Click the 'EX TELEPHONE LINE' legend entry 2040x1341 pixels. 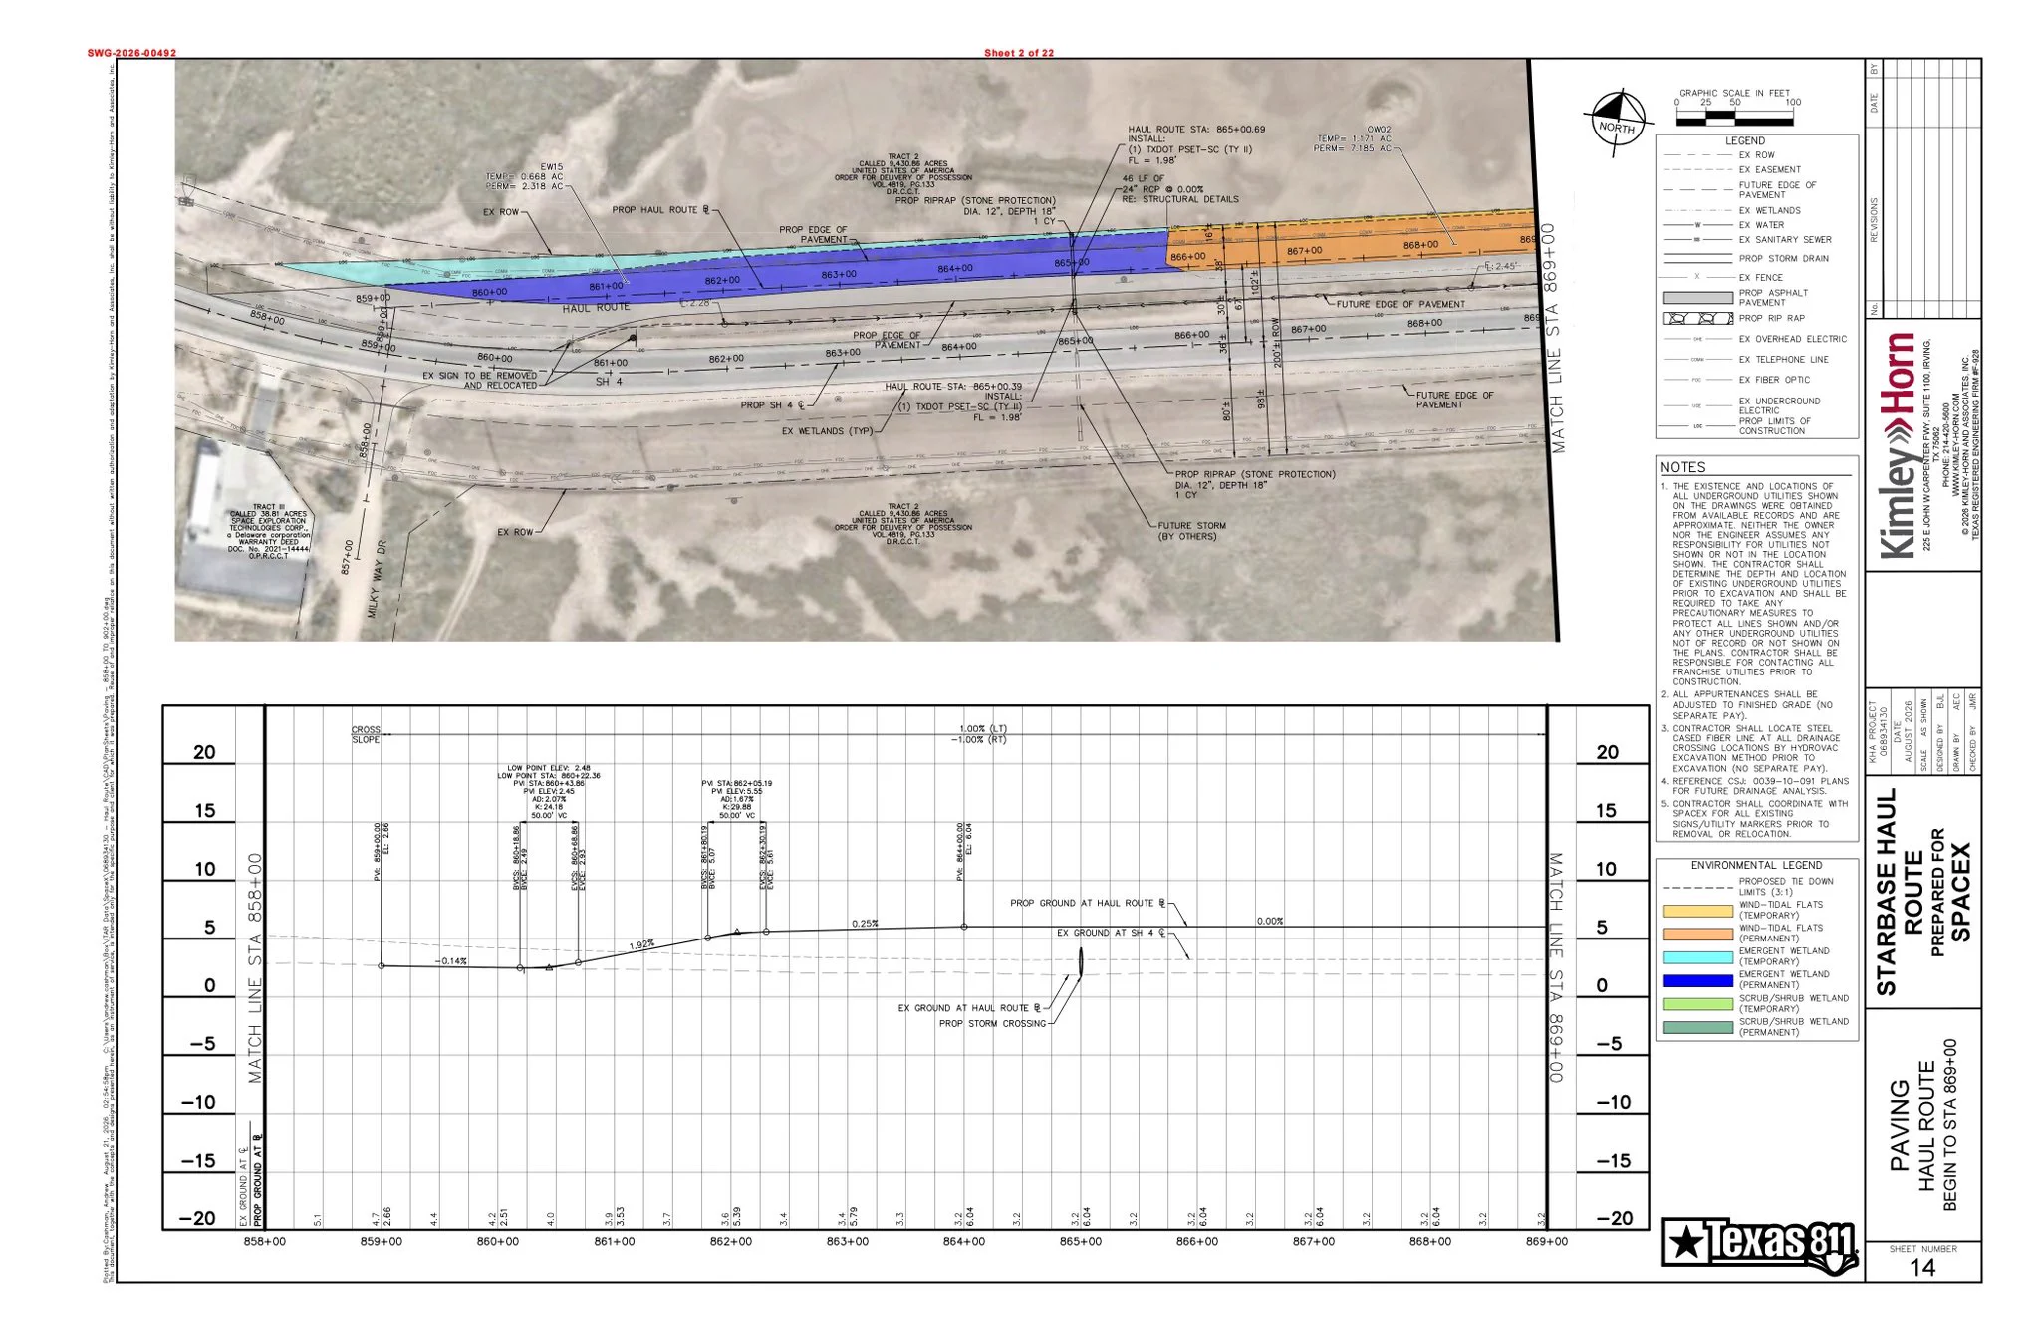click(x=1786, y=360)
